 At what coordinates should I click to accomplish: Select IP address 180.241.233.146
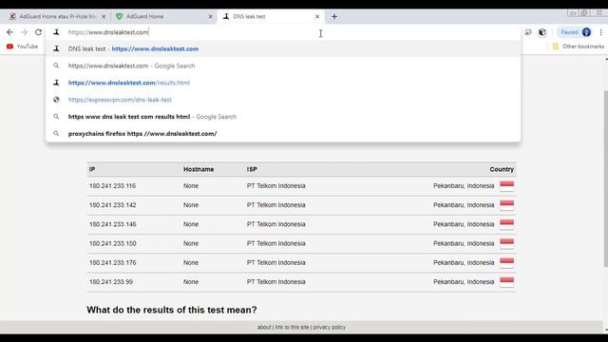112,224
